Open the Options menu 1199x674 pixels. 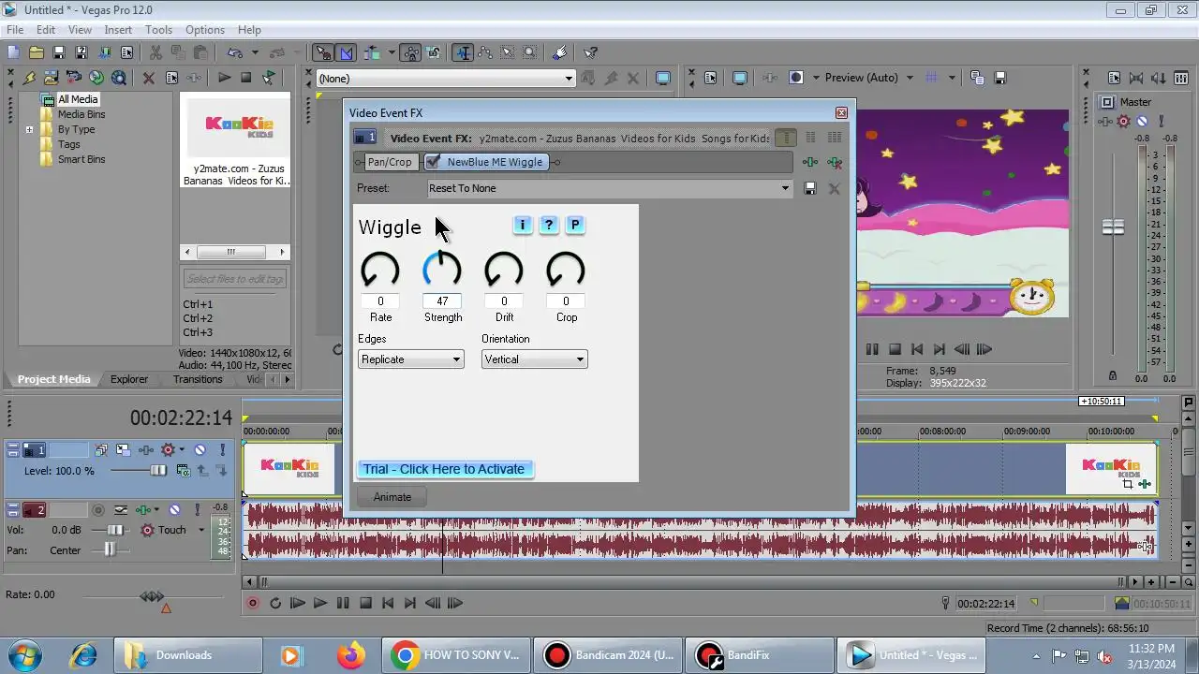click(204, 30)
